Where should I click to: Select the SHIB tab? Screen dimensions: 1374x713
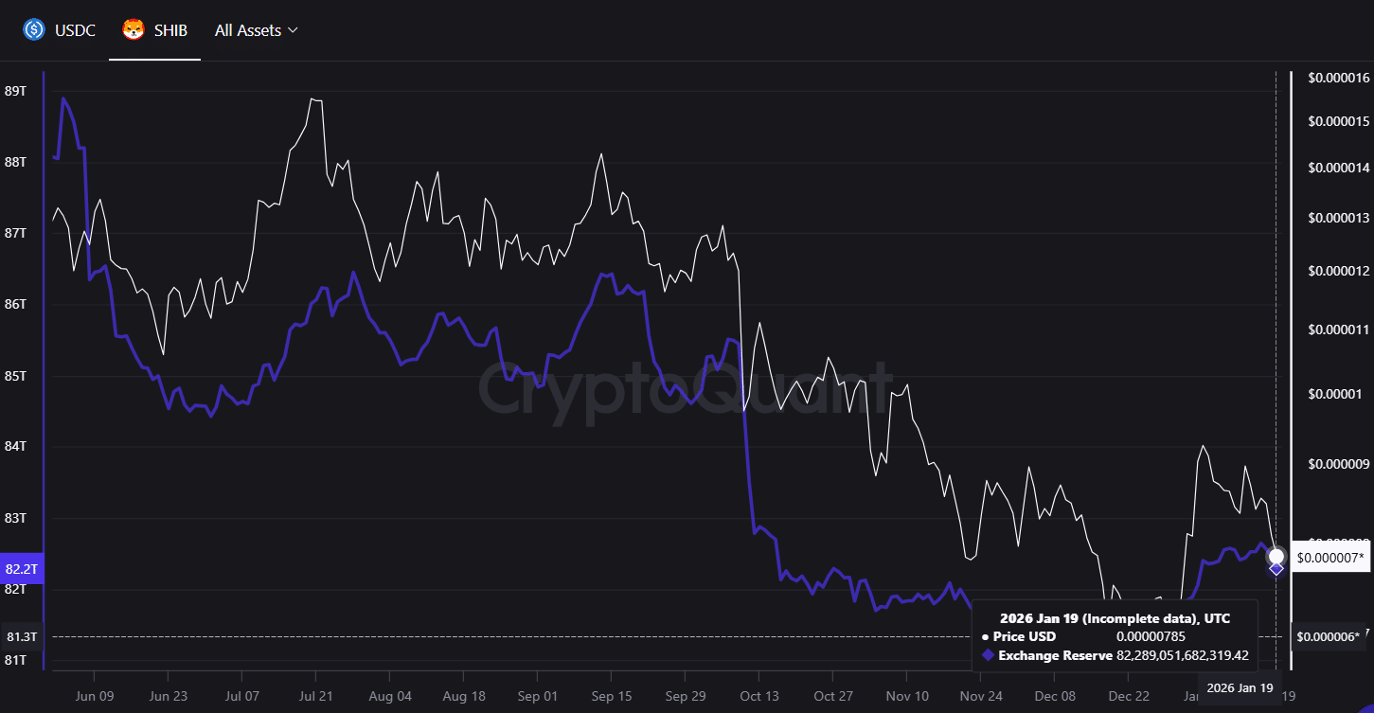154,29
